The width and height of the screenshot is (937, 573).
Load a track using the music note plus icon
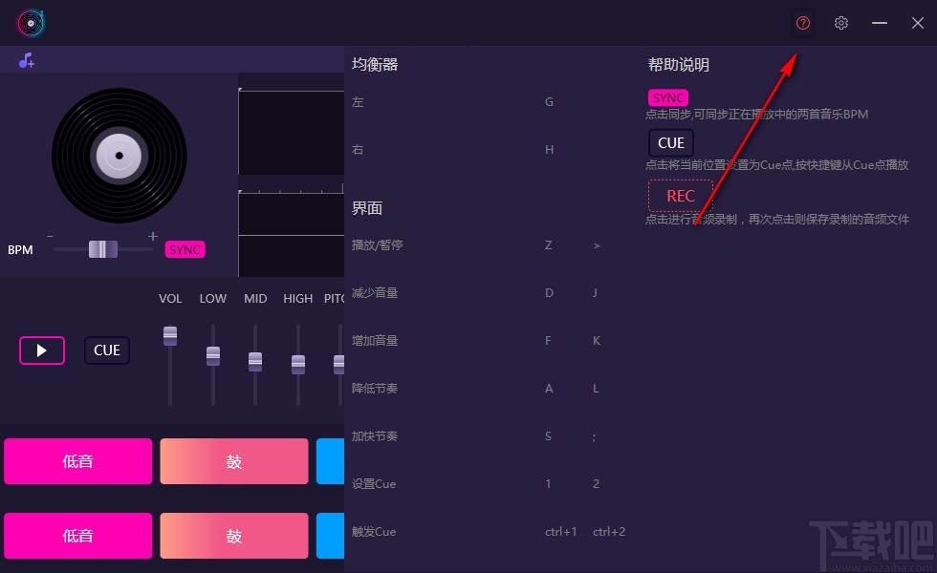[26, 59]
